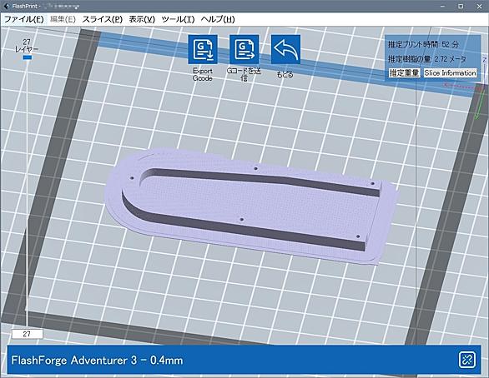
Task: Click the FlashPrint app icon in title bar
Action: (6, 6)
